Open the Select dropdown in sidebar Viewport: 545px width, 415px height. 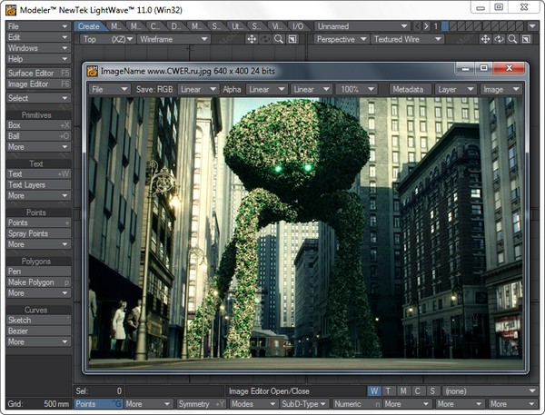38,98
